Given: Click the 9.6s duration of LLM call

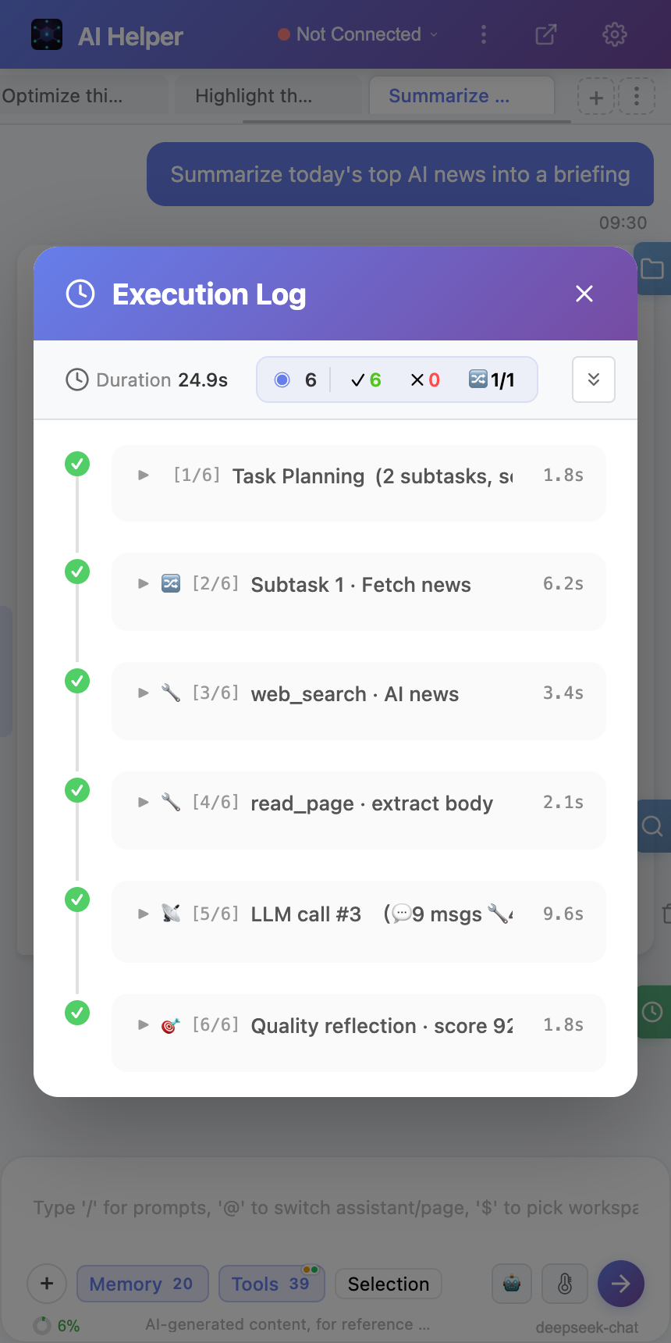Looking at the screenshot, I should tap(563, 914).
